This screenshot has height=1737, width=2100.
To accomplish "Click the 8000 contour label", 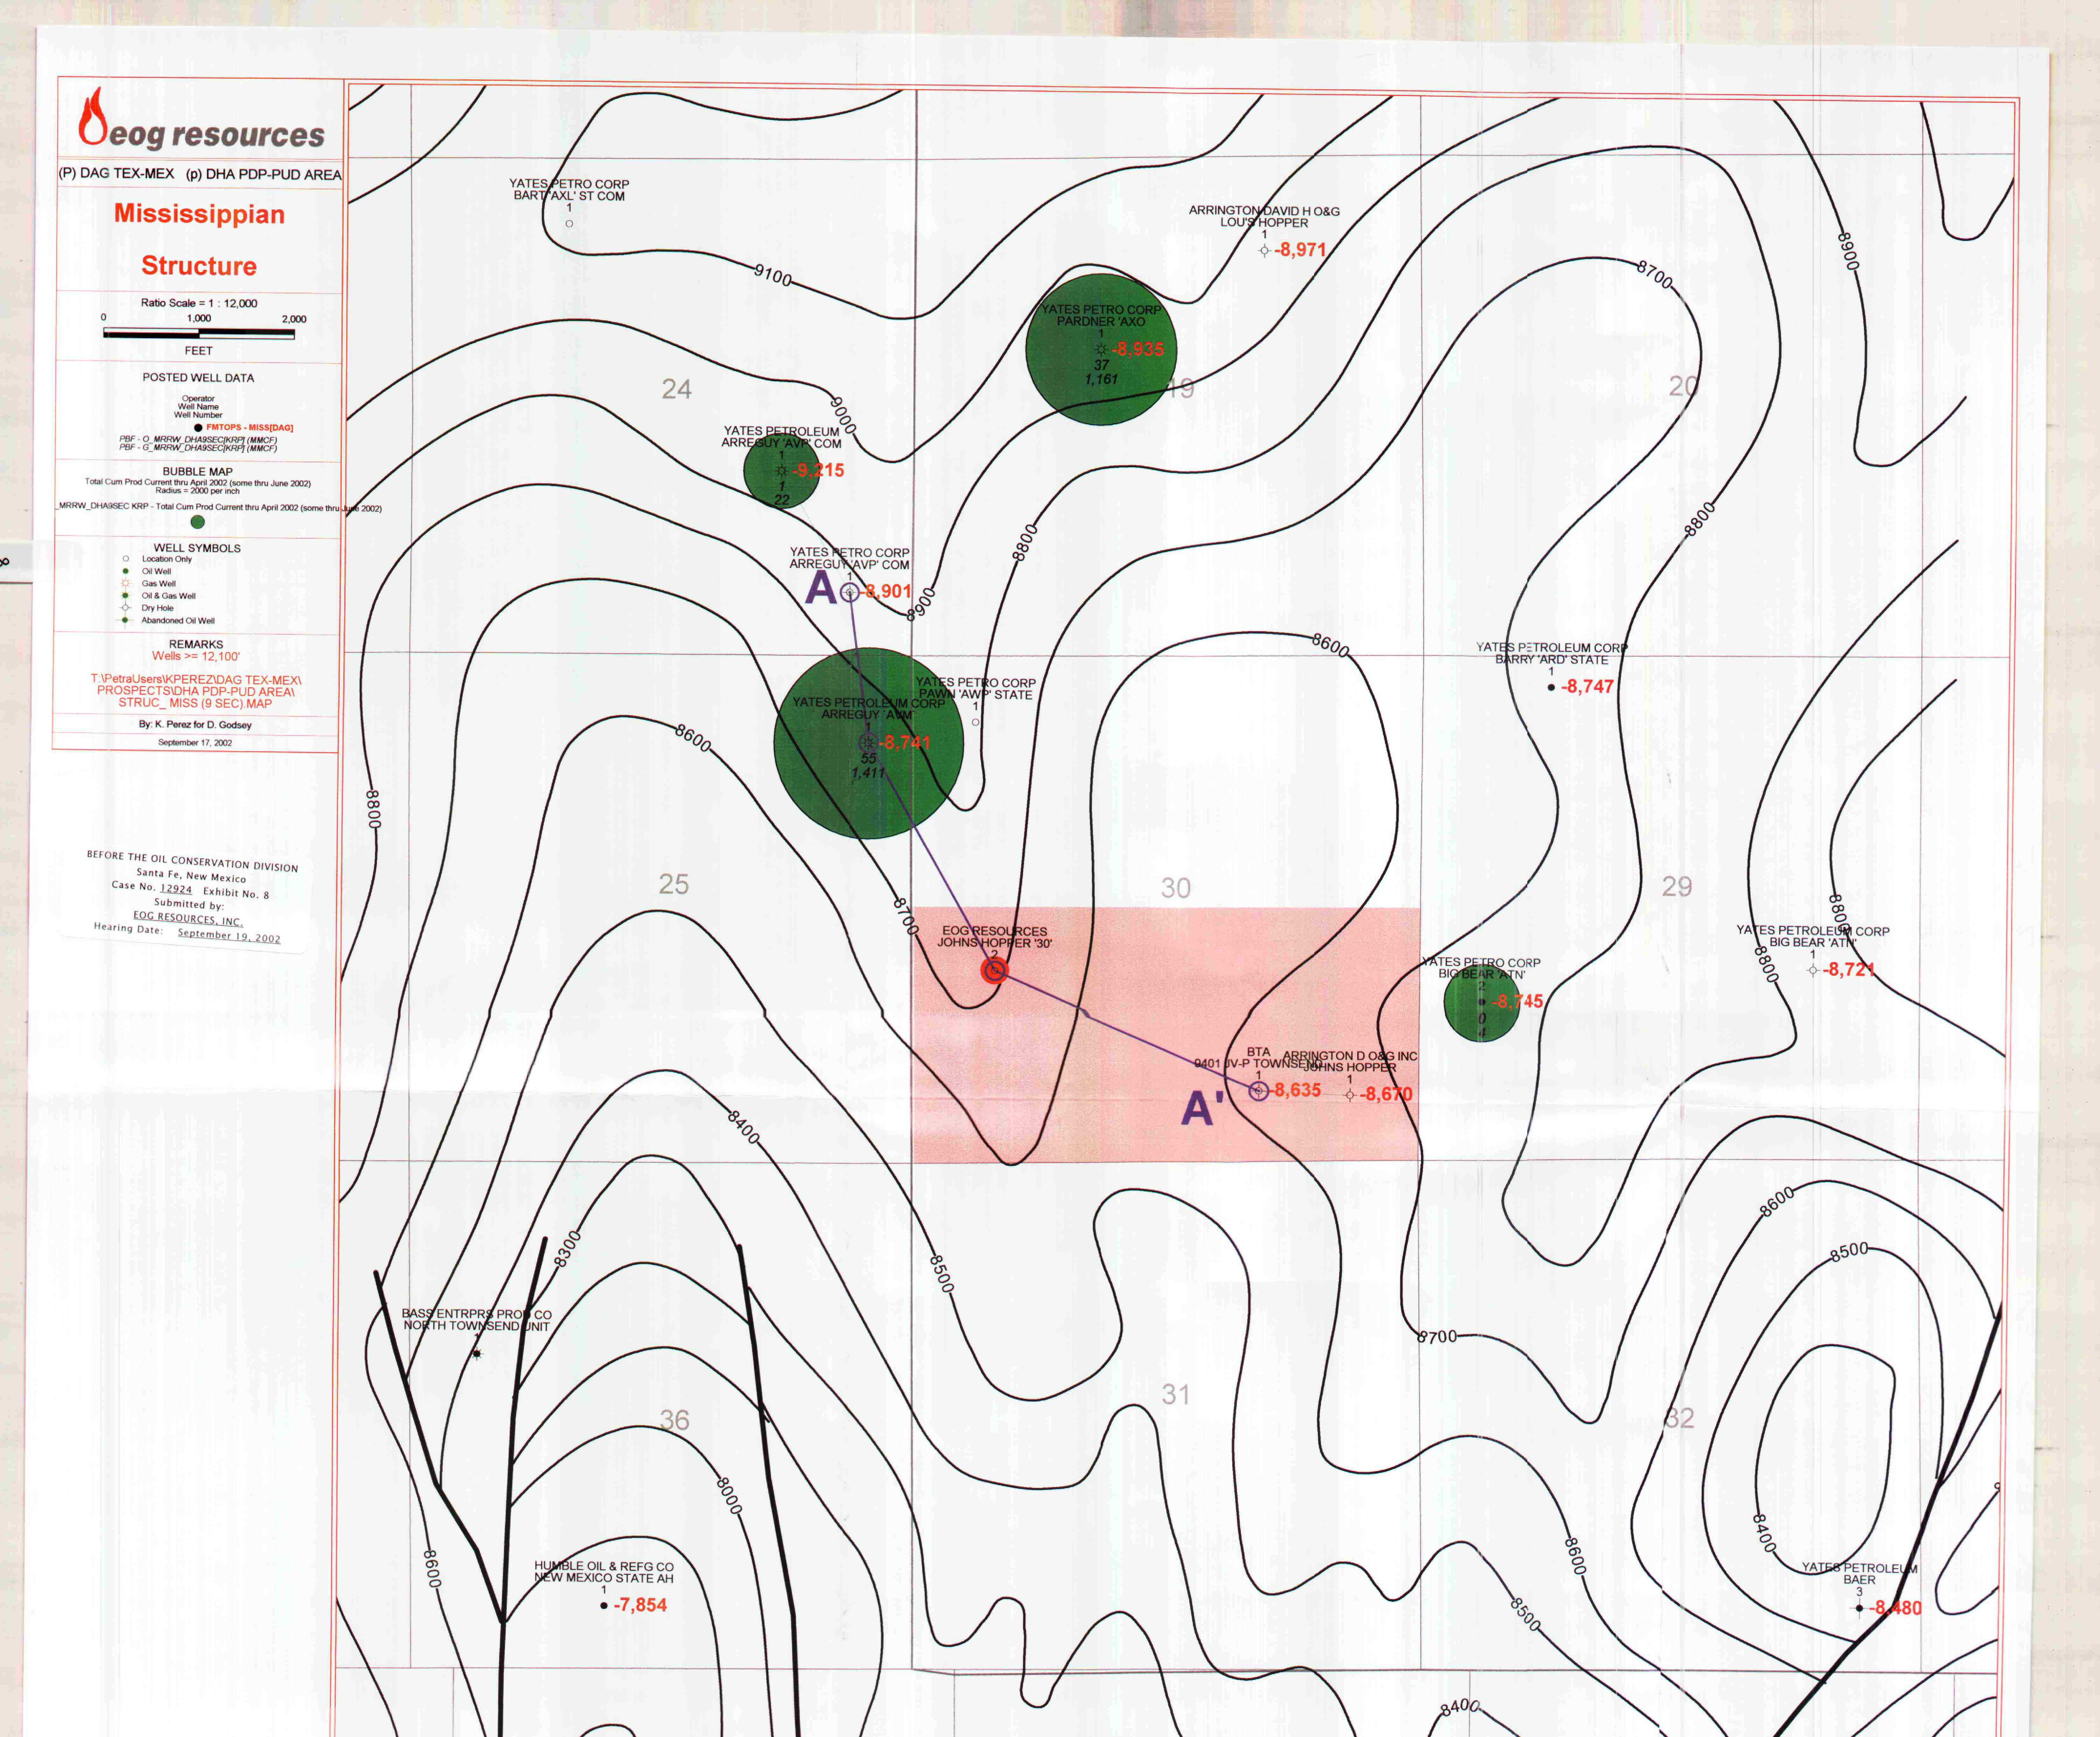I will tap(730, 1496).
